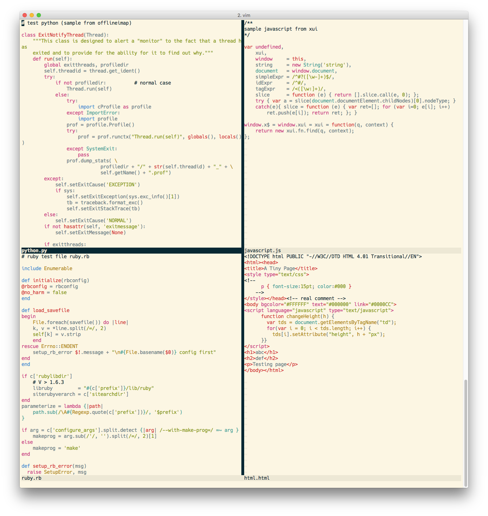Click 'File.foreach(savefile()) do |line|' line
The height and width of the screenshot is (516, 488).
[81, 322]
